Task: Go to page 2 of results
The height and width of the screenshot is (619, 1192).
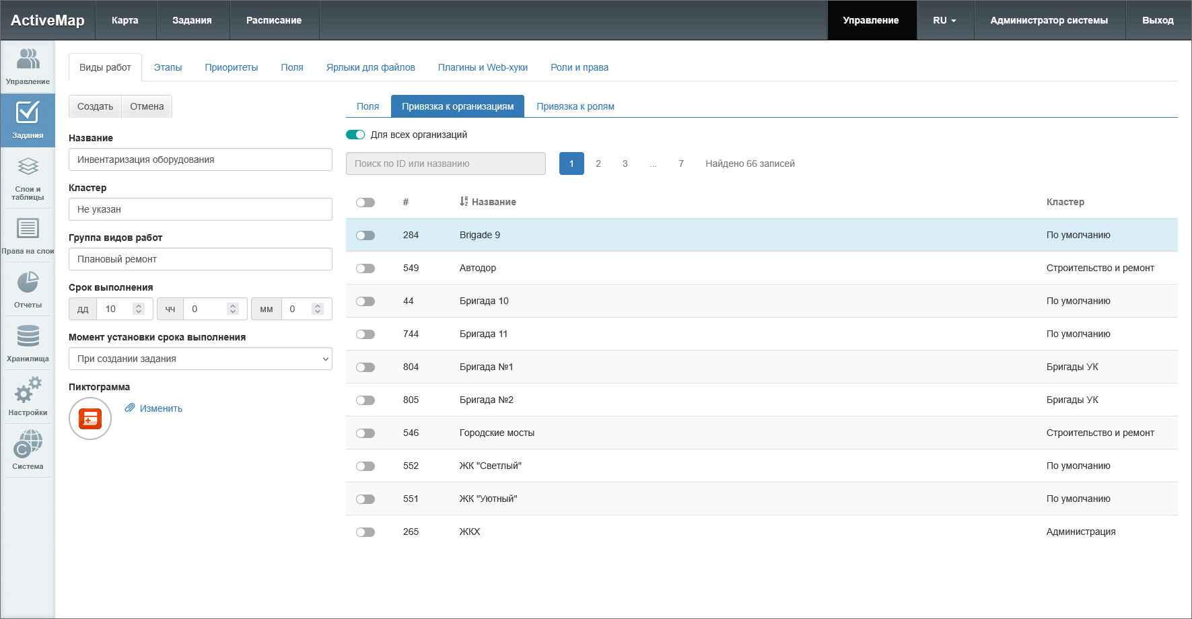Action: [598, 163]
